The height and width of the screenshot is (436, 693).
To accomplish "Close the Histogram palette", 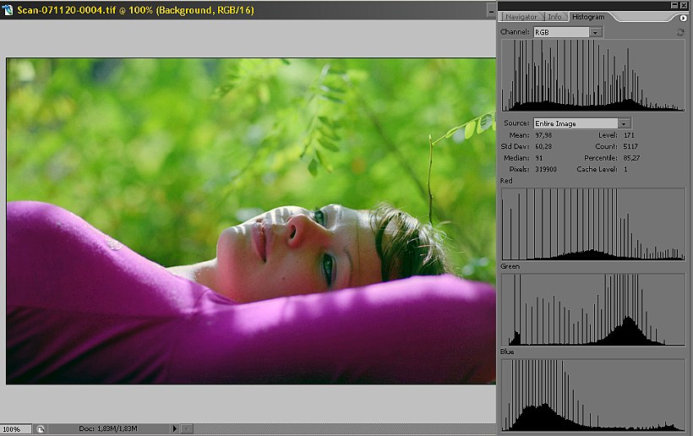I will coord(683,5).
